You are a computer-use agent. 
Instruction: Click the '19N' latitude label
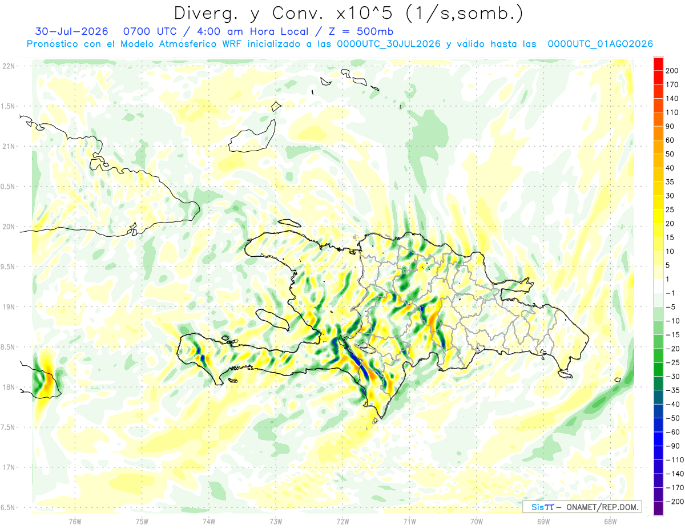(9, 306)
